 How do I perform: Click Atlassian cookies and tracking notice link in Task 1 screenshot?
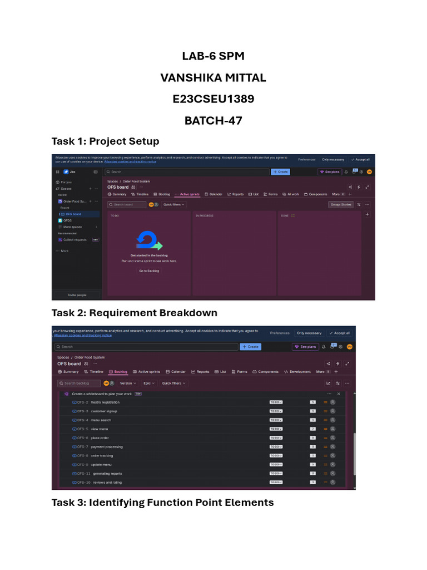click(x=130, y=162)
